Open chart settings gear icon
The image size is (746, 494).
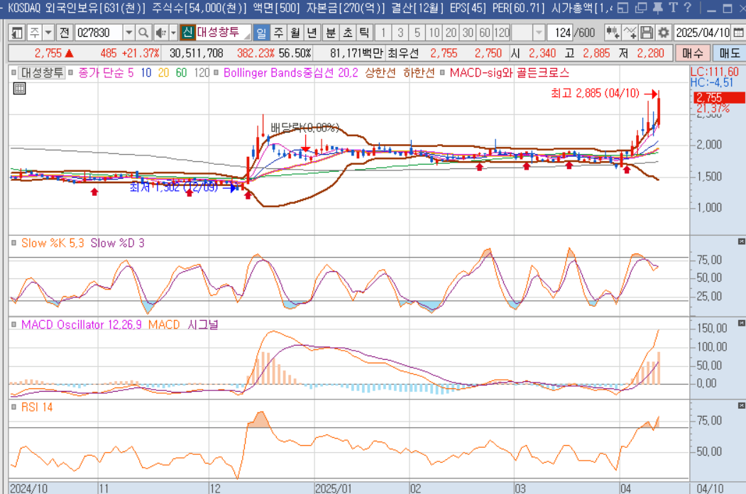tap(664, 33)
